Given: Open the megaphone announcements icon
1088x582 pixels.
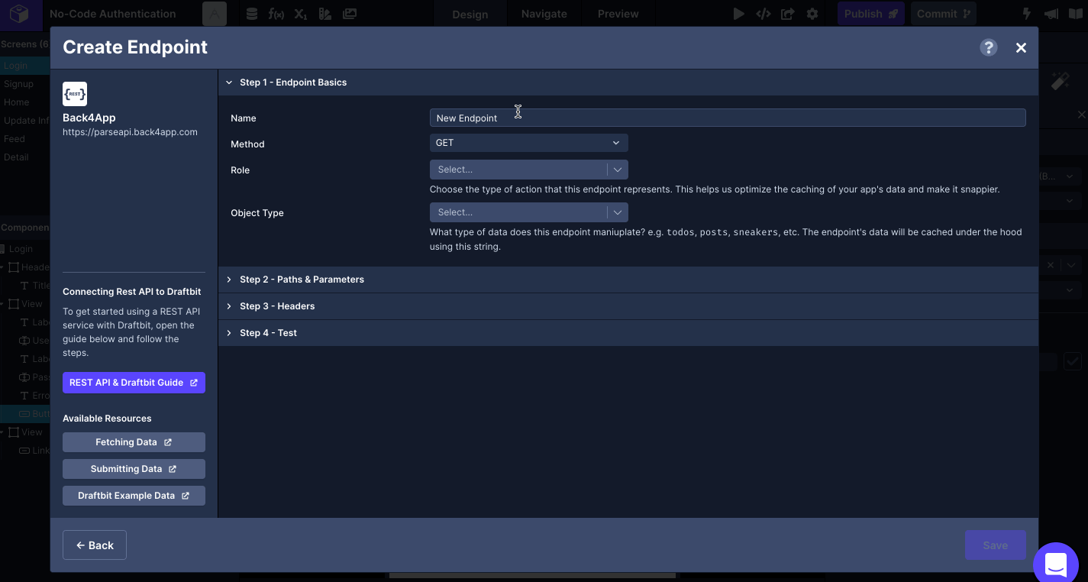Looking at the screenshot, I should tap(1051, 14).
